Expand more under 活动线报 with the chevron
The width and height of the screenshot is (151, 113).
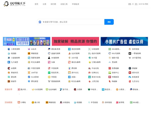click(19, 107)
